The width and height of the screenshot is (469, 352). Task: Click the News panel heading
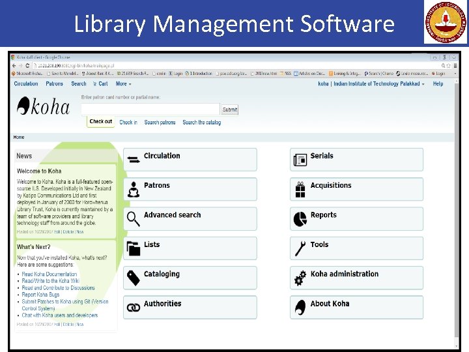tap(24, 156)
